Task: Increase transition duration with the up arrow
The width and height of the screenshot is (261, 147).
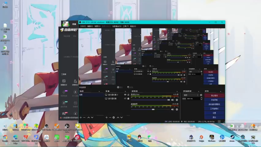Action: pyautogui.click(x=201, y=98)
